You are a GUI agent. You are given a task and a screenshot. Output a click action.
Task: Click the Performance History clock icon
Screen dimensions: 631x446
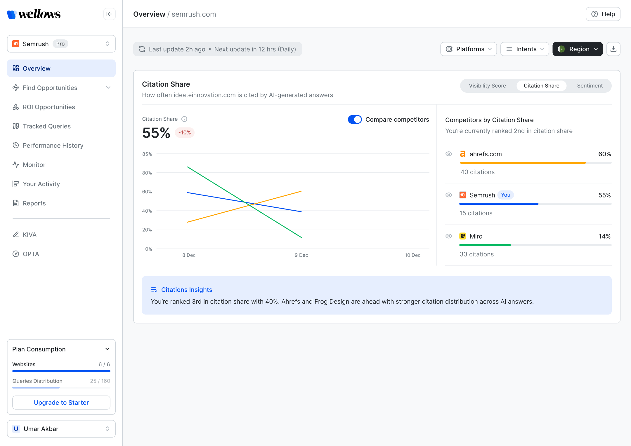[16, 145]
